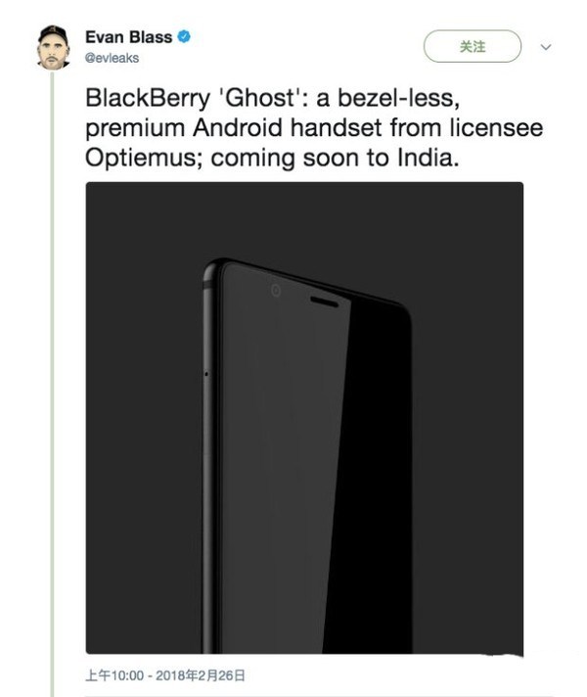Click the side pinhole on the phone's edge
587x697 pixels.
coord(205,373)
